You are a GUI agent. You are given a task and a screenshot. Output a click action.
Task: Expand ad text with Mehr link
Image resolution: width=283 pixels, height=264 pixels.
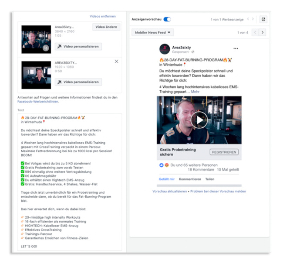195,92
